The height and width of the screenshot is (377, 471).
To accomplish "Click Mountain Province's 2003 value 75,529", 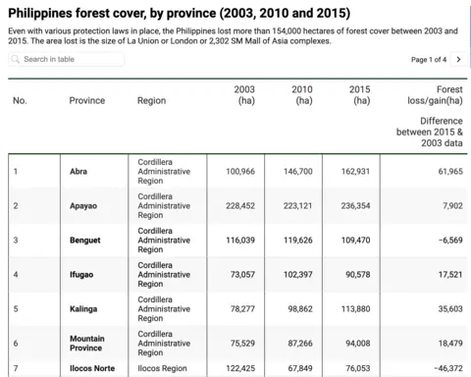I will point(242,344).
